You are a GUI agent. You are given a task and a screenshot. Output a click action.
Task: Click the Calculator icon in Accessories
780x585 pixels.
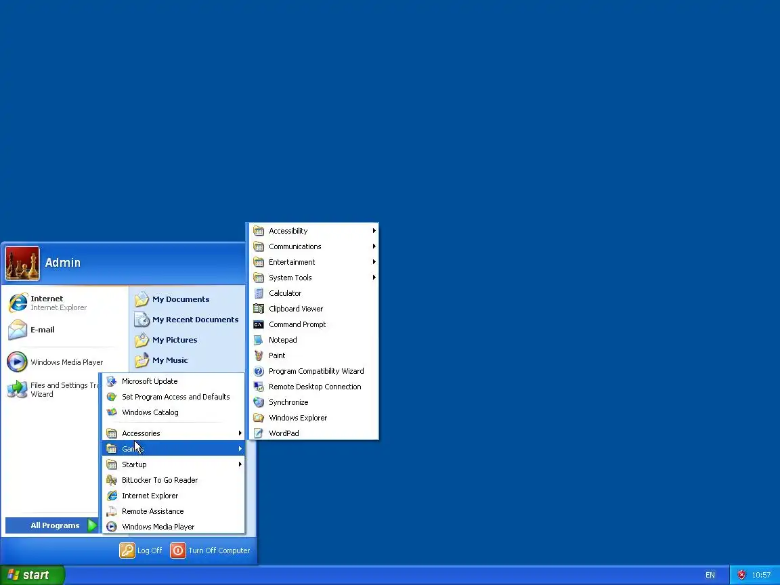[x=259, y=293]
